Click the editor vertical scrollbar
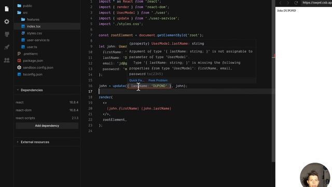The image size is (332, 187). pyautogui.click(x=273, y=81)
